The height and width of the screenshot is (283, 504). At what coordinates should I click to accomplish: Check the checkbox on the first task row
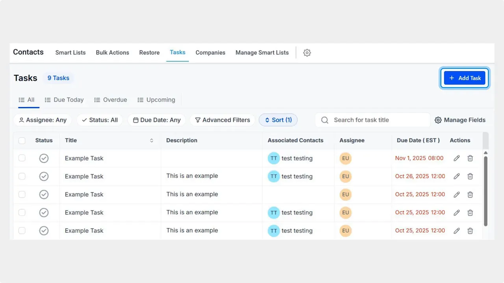[x=22, y=158]
